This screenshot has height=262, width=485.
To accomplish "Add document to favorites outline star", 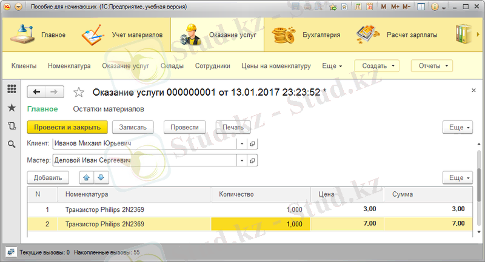I will 79,92.
